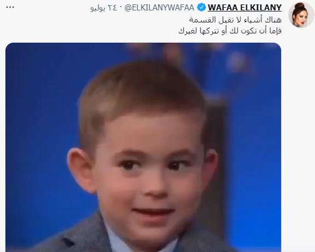Open the tweet's ٢٤ يوليو date link
Screen dimensions: 315x252
104,8
